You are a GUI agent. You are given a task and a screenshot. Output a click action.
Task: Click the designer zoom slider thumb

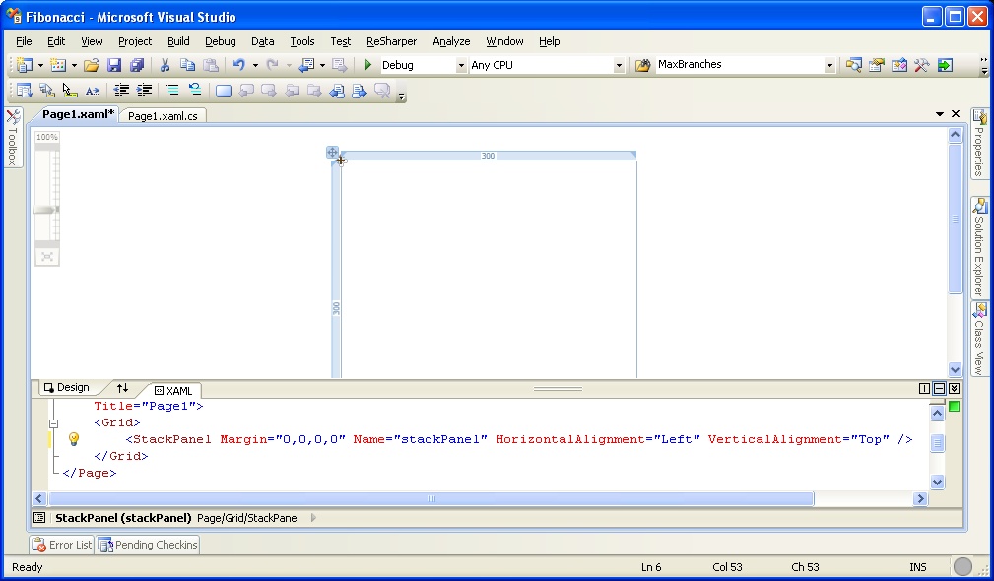click(x=47, y=209)
